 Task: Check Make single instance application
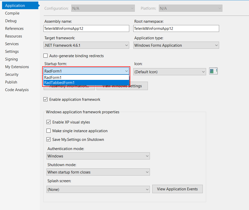pyautogui.click(x=49, y=131)
